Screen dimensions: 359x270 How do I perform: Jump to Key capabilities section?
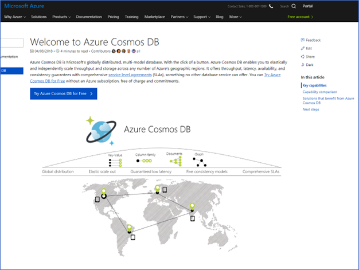314,85
